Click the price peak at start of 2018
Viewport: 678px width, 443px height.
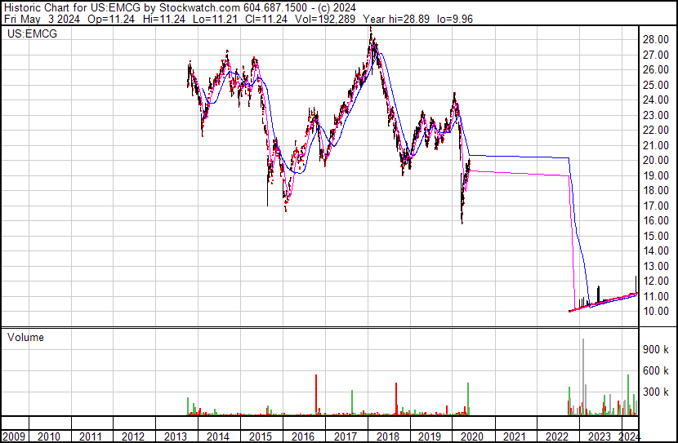pos(371,33)
